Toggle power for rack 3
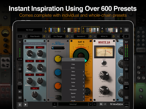The height and width of the screenshot is (109, 146). tap(83, 31)
